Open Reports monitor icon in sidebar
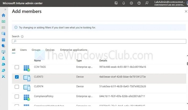This screenshot has width=188, height=110. [x=3, y=52]
